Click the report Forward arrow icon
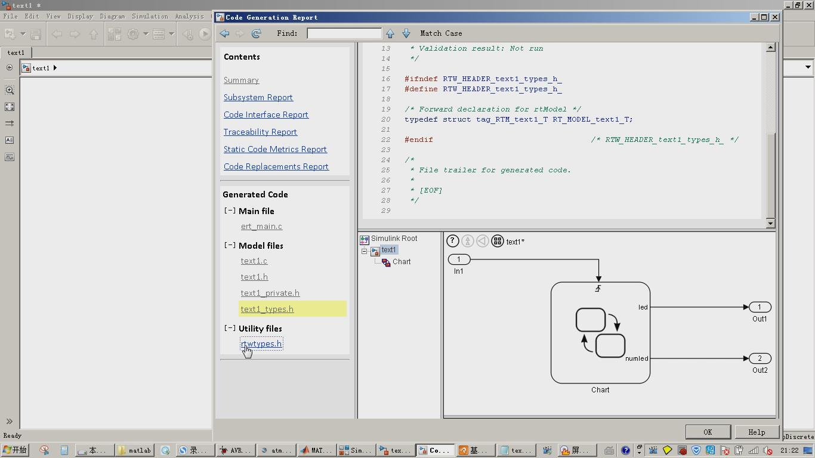815x458 pixels. 240,33
